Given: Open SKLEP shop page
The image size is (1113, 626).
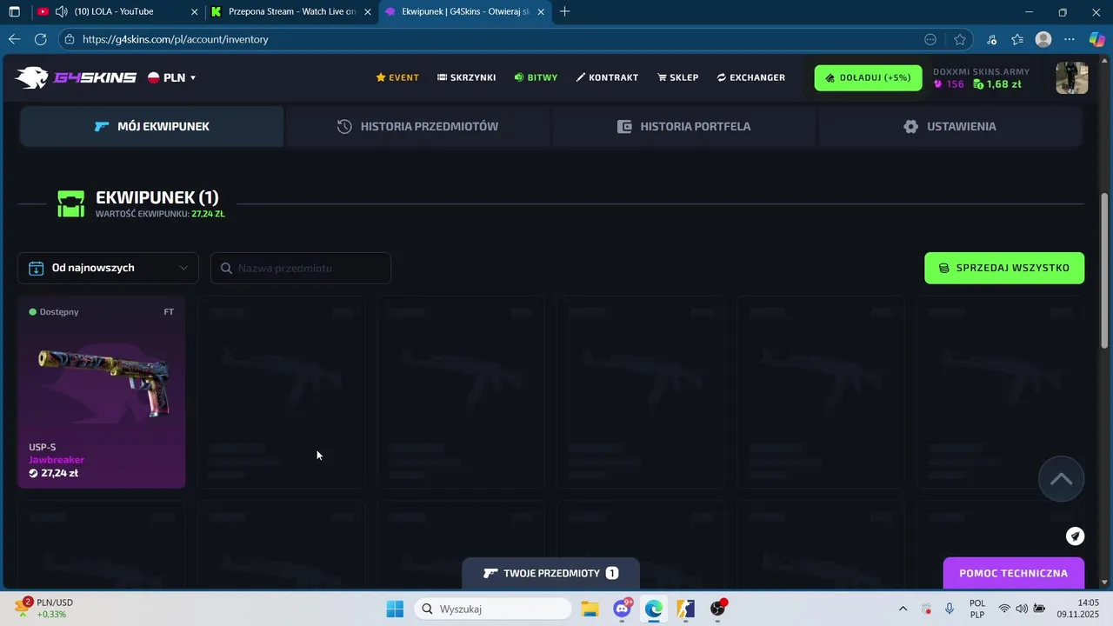Looking at the screenshot, I should [x=678, y=77].
